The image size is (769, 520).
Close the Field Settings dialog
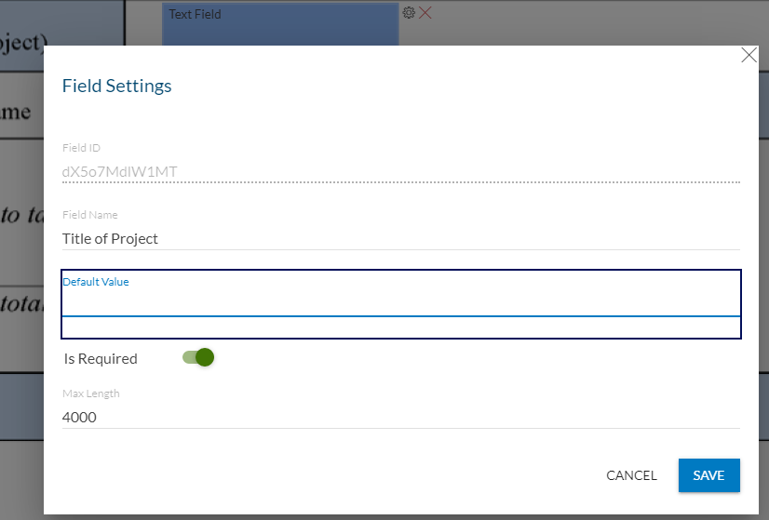pos(749,56)
